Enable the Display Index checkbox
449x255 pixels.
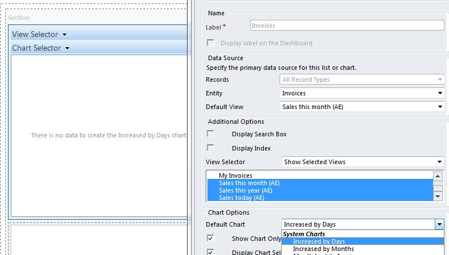[211, 148]
